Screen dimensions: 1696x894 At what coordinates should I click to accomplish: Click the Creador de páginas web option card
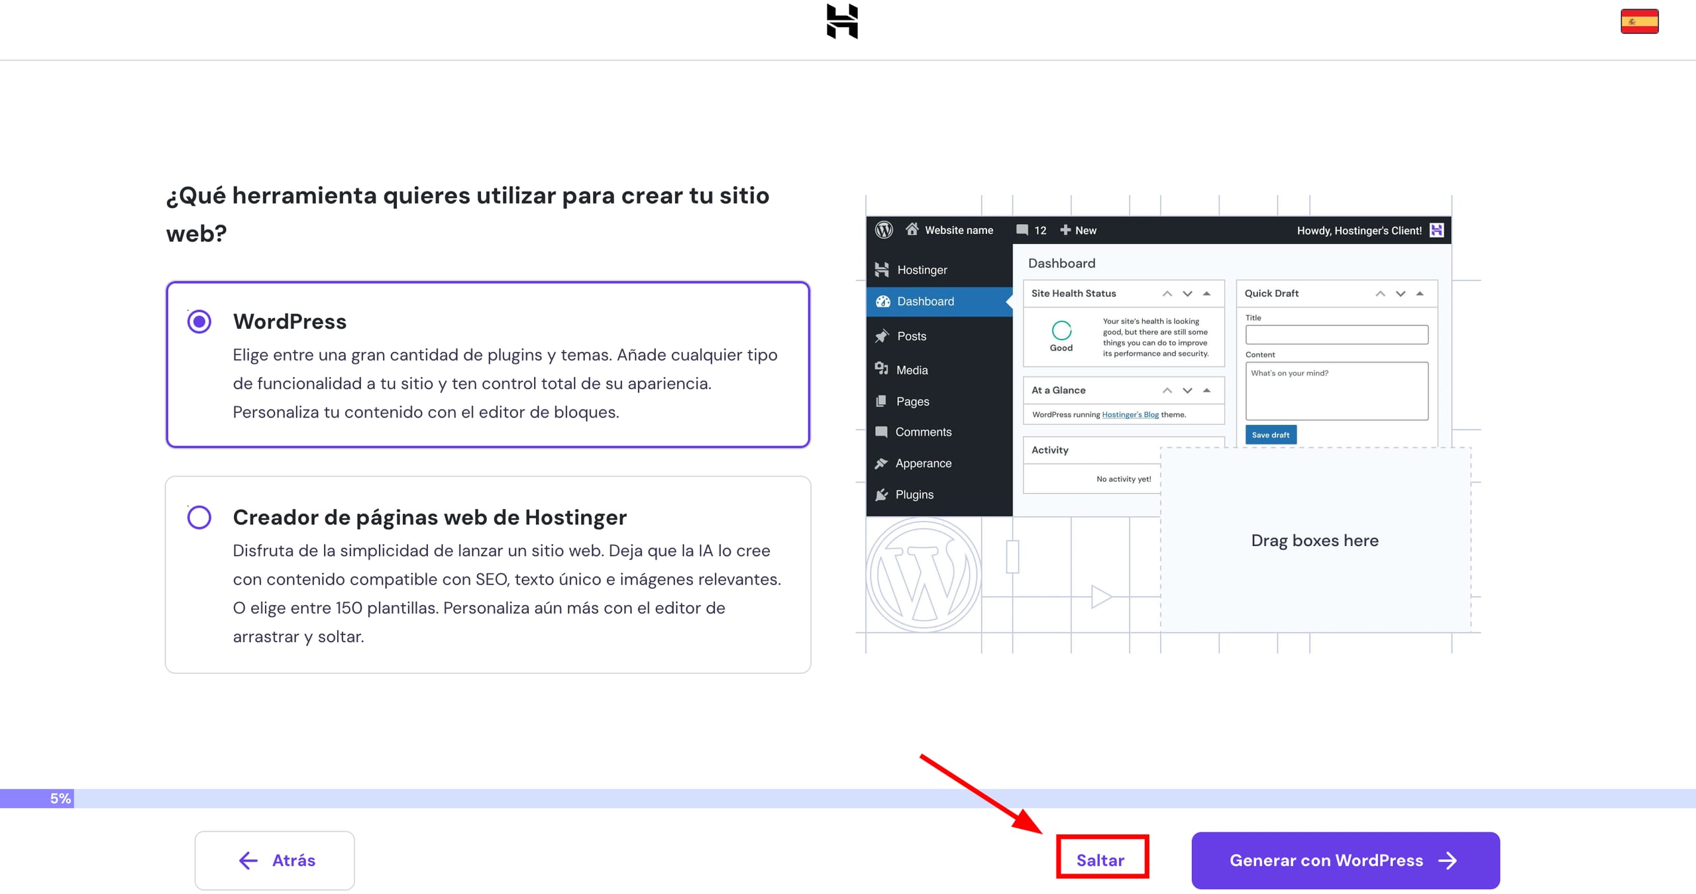click(488, 574)
